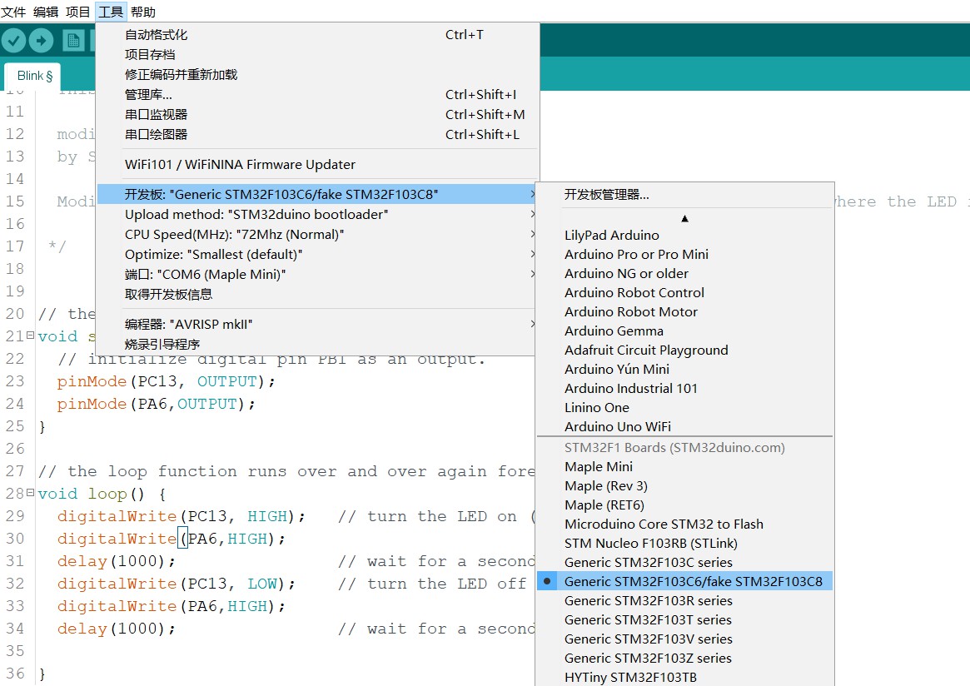Click the scroll-up arrow in the board list
Screen dimensions: 970x686
(684, 218)
